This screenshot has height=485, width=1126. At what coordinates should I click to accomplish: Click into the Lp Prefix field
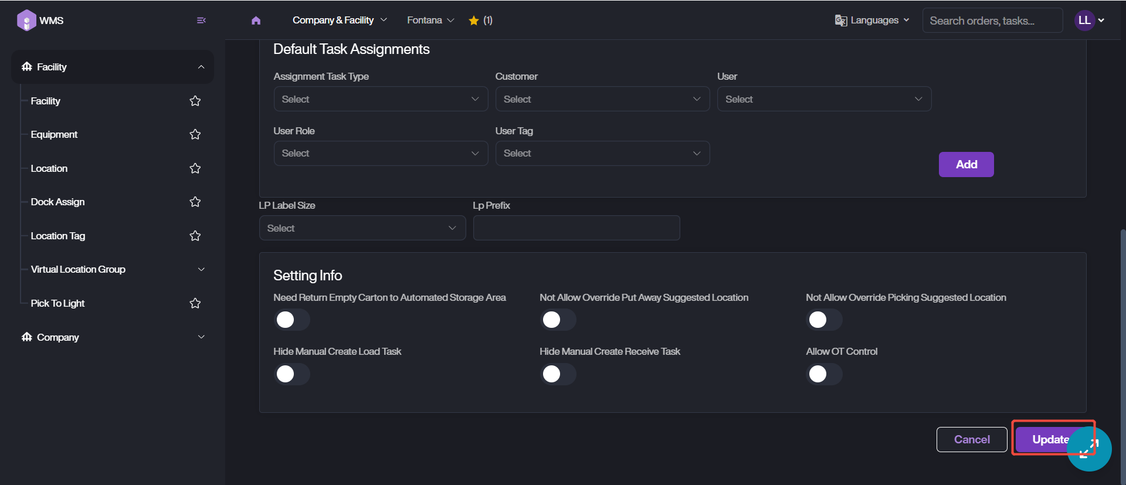[x=576, y=228]
